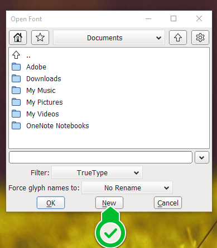This screenshot has width=217, height=248.
Task: Select the Adobe folder name
Action: [36, 67]
